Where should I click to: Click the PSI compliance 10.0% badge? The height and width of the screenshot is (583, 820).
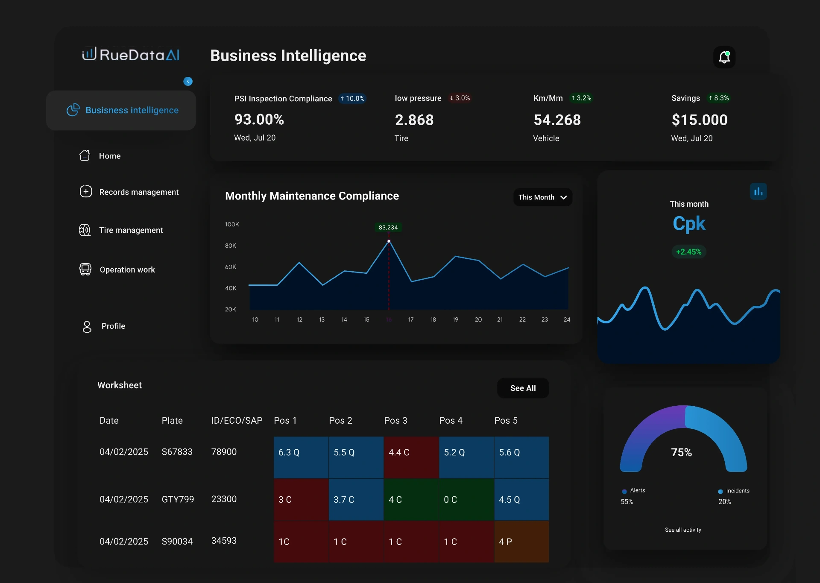[x=352, y=99]
